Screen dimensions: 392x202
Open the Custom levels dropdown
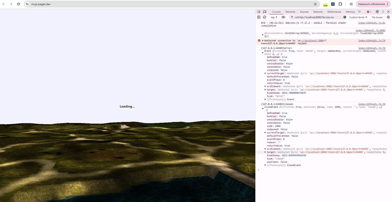(358, 17)
